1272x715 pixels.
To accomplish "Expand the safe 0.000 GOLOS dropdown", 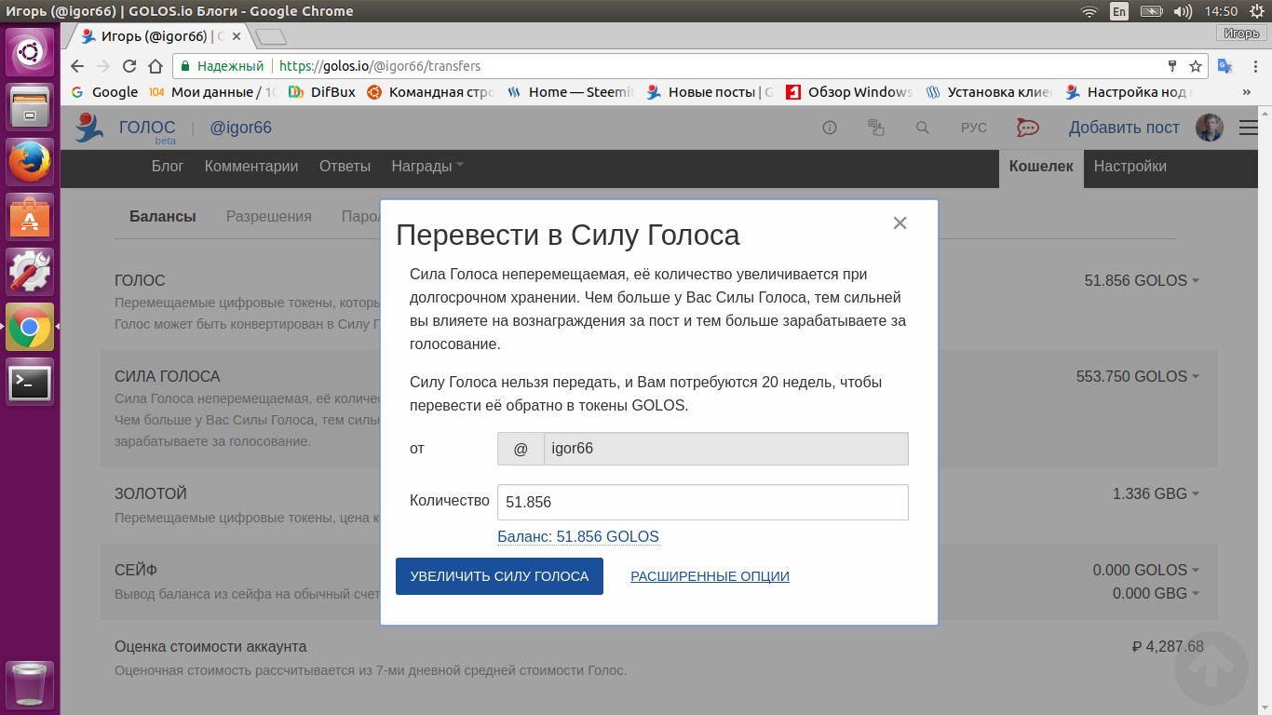I will [x=1146, y=570].
